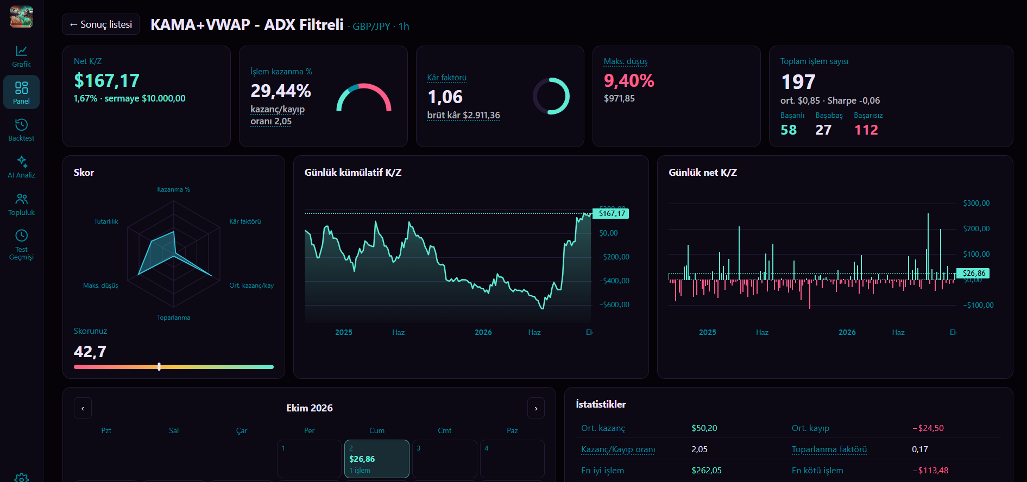Screen dimensions: 1027x482
Task: Click Toparlanma faktörü statistic label
Action: click(829, 449)
